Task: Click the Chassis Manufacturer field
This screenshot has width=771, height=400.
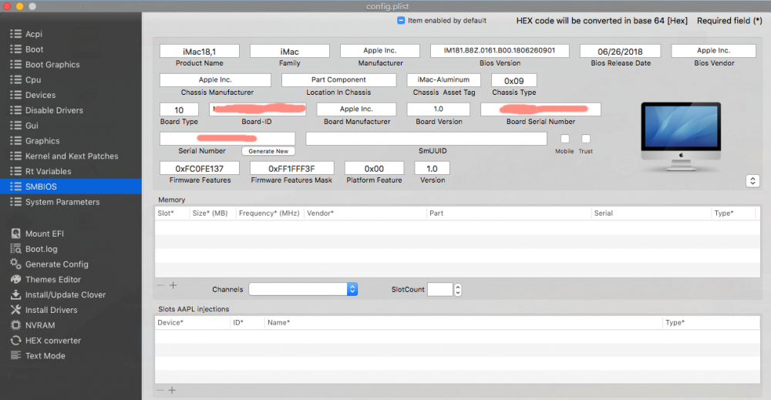Action: 215,79
